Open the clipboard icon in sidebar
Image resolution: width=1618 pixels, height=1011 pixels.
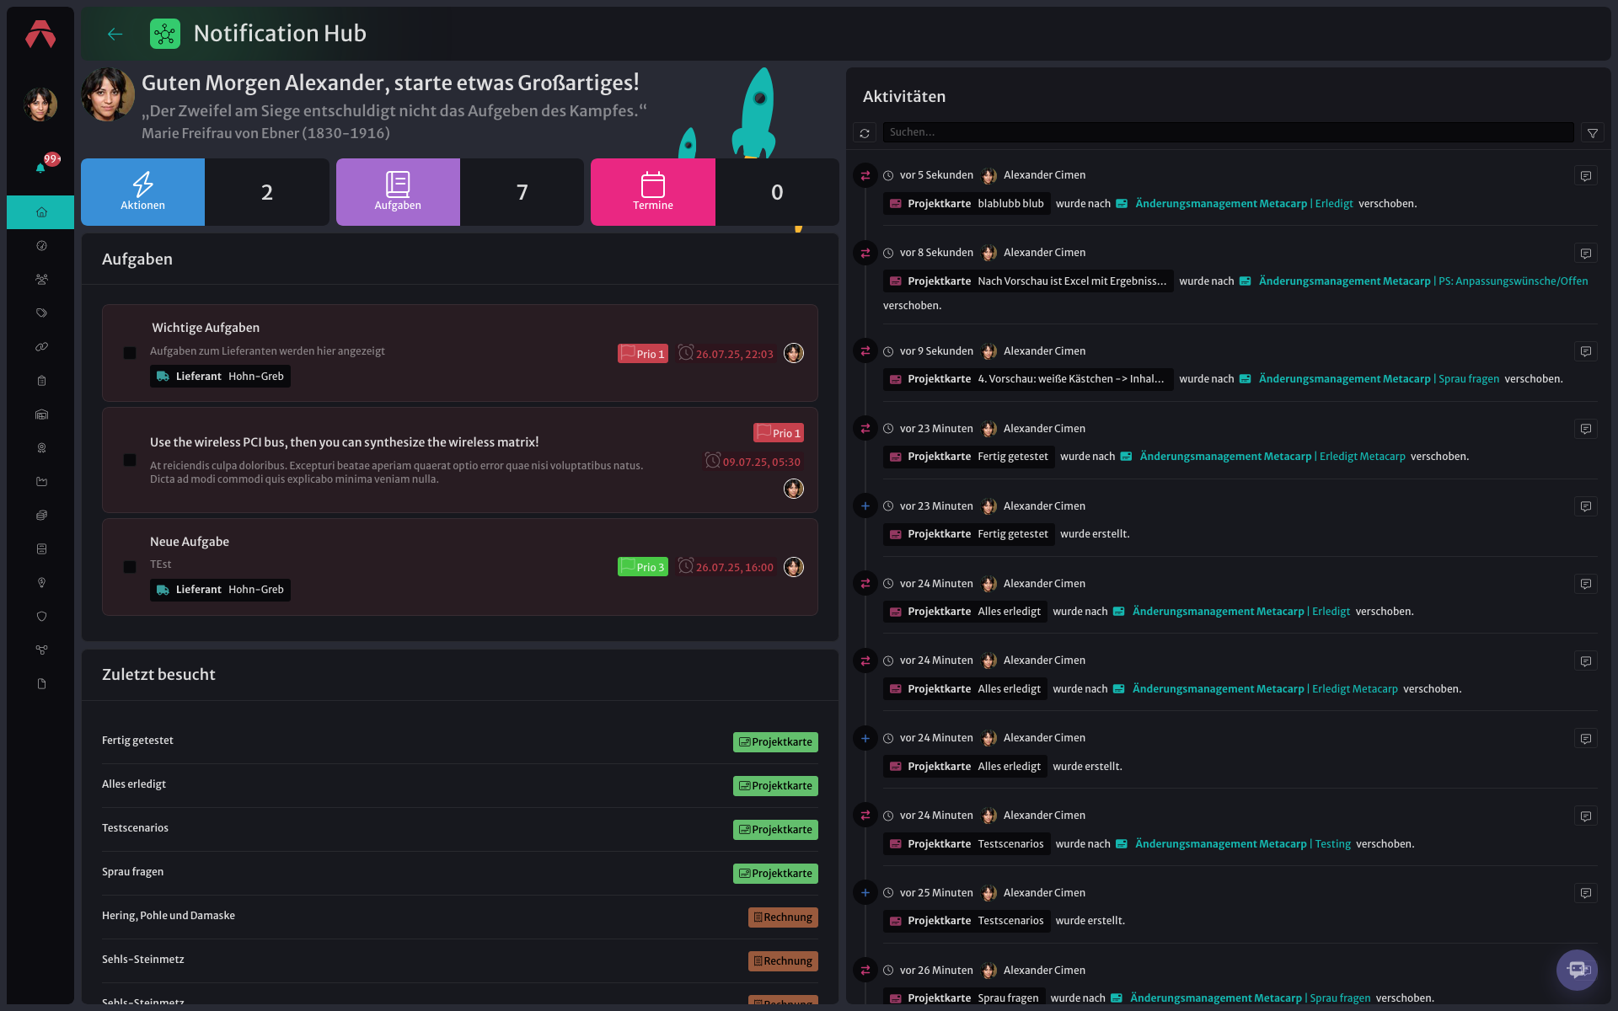(41, 381)
